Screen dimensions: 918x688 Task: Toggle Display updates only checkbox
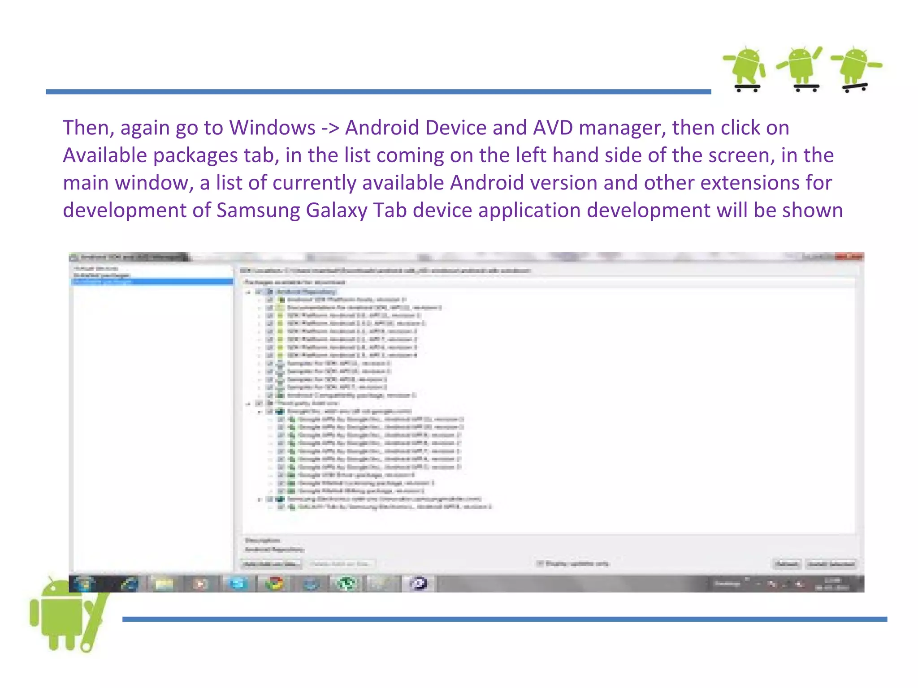pos(540,563)
